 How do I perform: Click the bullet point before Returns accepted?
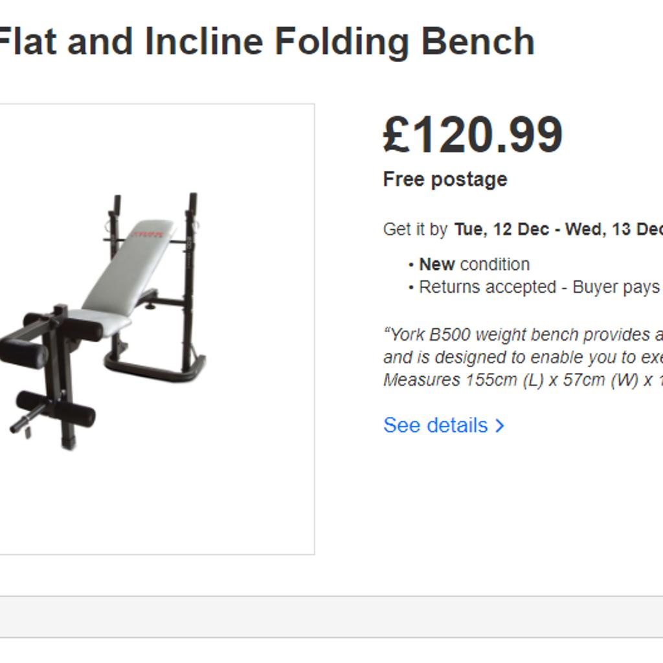[x=411, y=288]
